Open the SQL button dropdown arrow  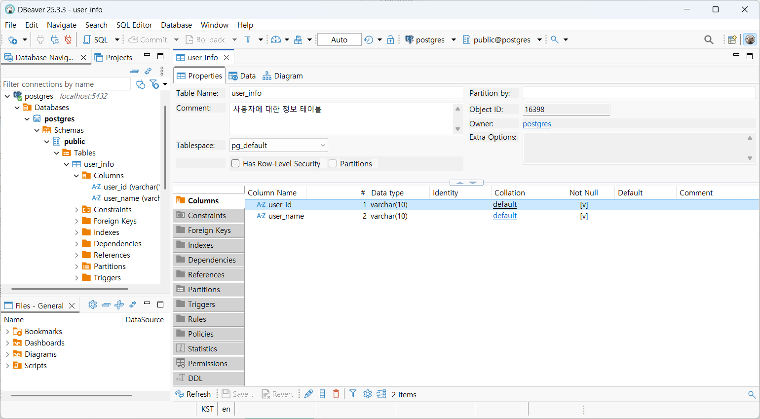(x=117, y=40)
